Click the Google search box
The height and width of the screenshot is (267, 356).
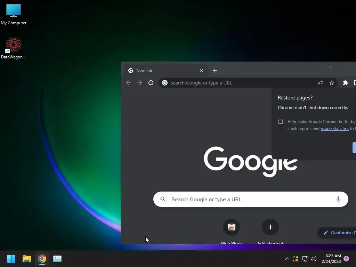(x=251, y=199)
